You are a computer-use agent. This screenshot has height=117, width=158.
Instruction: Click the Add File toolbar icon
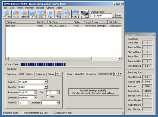tap(8, 14)
